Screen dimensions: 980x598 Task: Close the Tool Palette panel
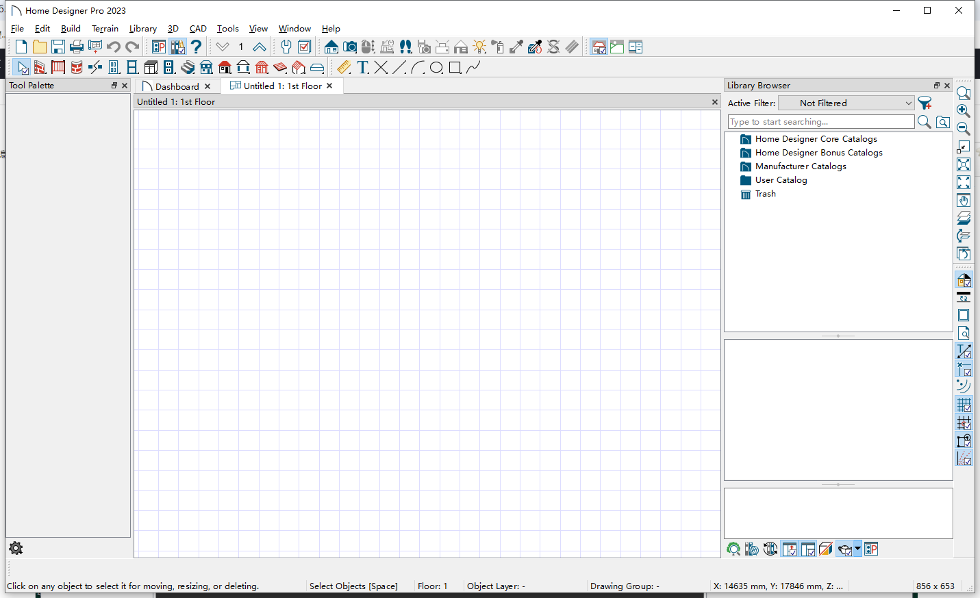(x=125, y=86)
